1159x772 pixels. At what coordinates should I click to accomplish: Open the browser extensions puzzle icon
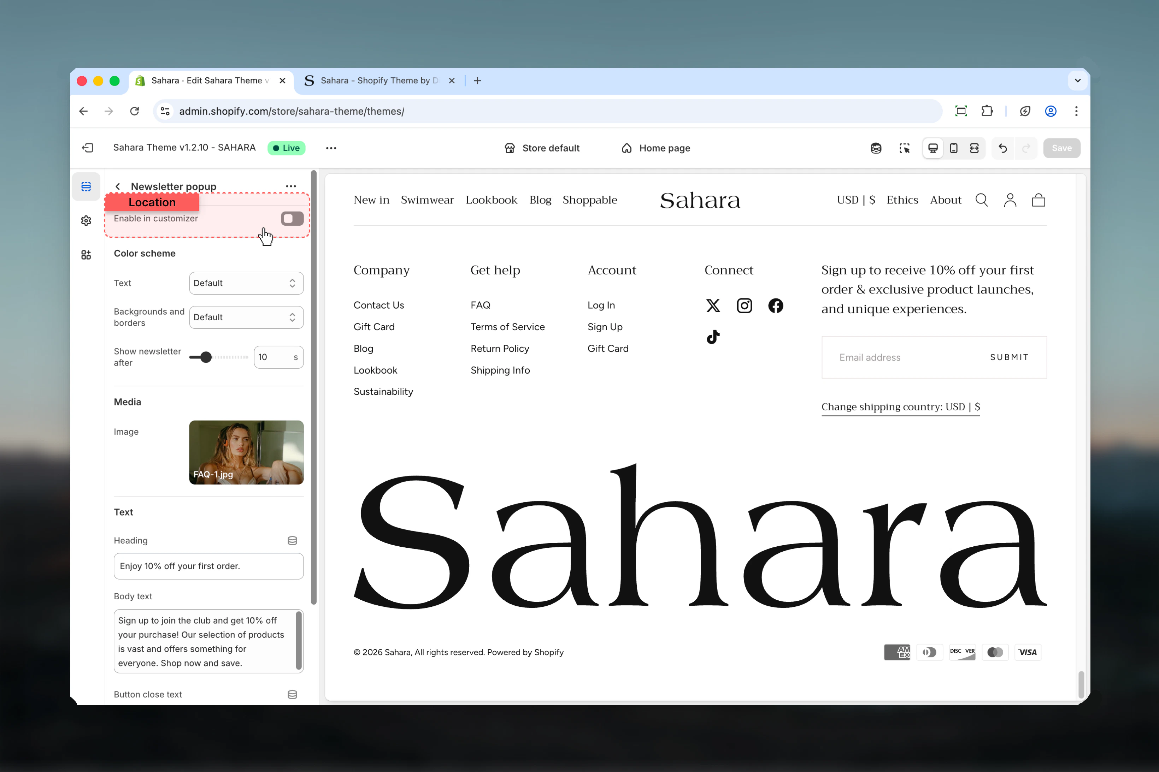[x=987, y=111]
